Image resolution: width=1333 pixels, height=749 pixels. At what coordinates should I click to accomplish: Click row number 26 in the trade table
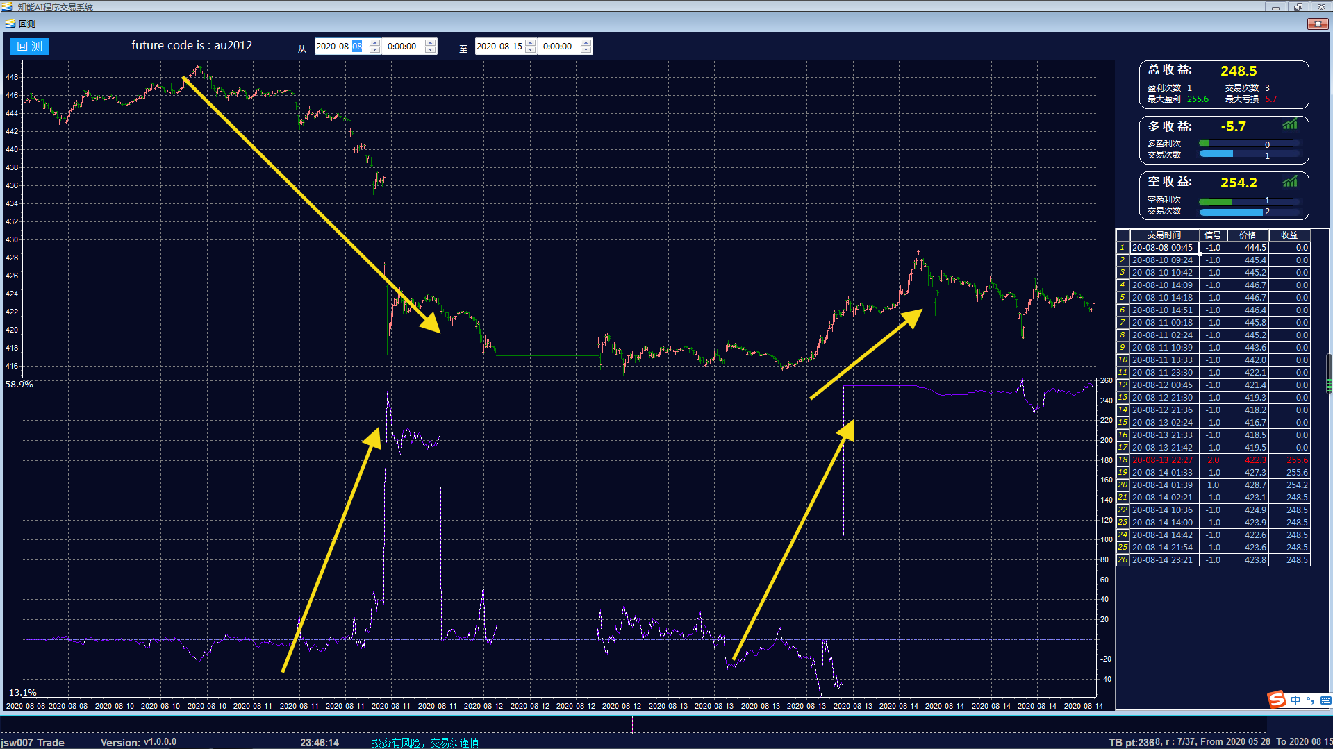[x=1123, y=560]
